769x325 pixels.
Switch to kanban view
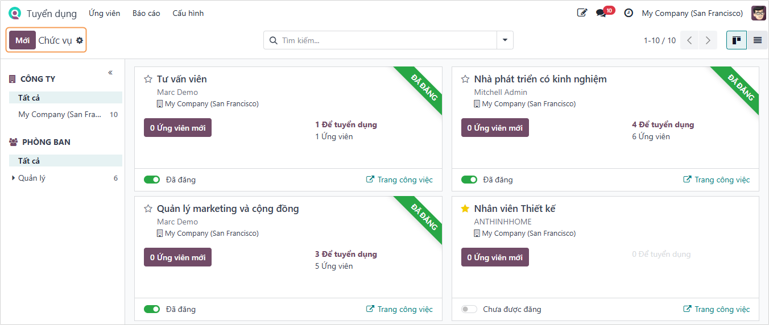737,40
